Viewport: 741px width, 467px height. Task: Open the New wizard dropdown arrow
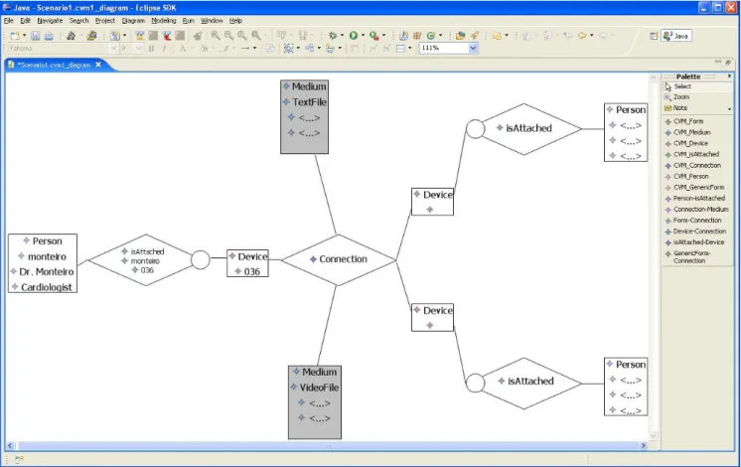(24, 36)
